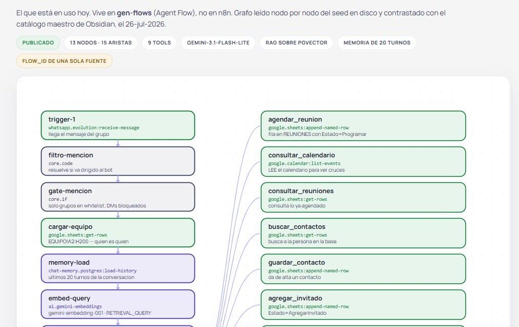Click the whatsapp.evolution:receive-message text
The width and height of the screenshot is (519, 327).
94,128
